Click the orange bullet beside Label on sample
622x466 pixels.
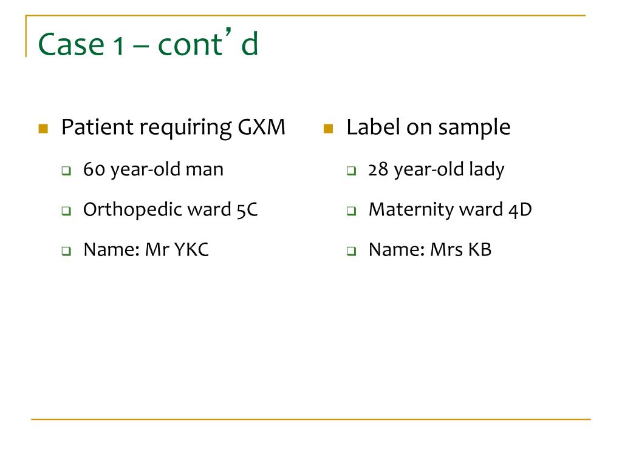(328, 129)
